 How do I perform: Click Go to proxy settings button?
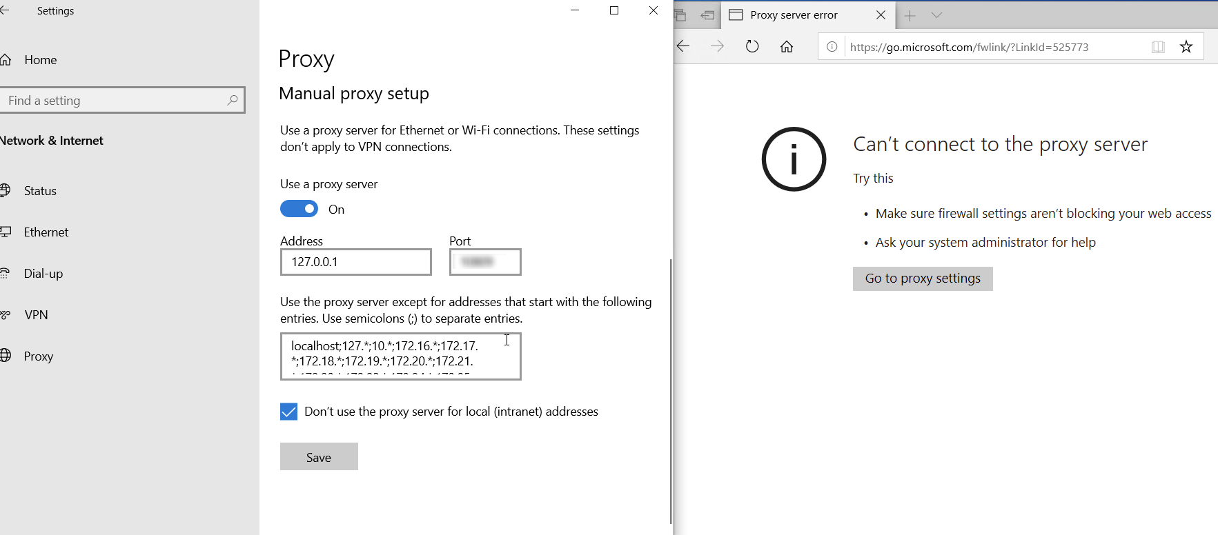[x=923, y=279]
